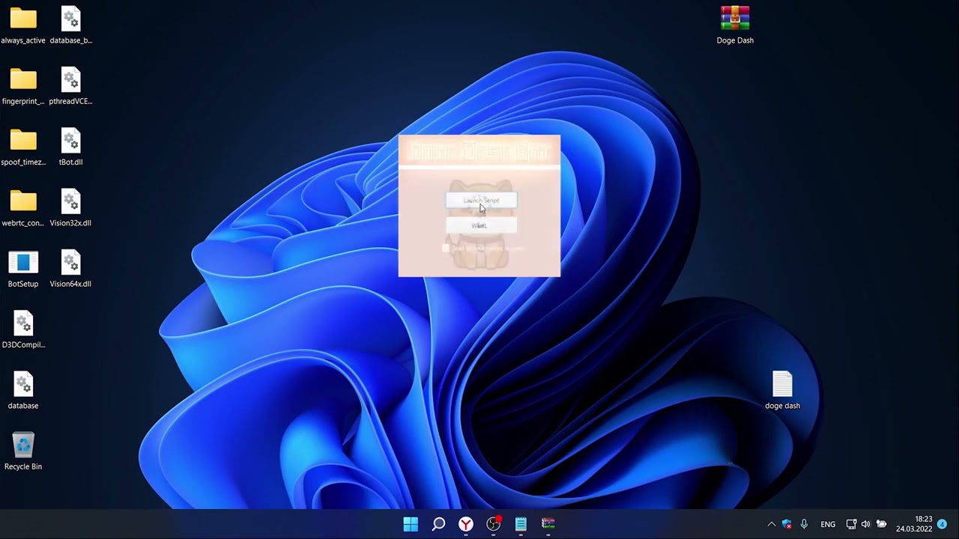Click the battery tray icon
The height and width of the screenshot is (539, 959).
click(x=882, y=524)
